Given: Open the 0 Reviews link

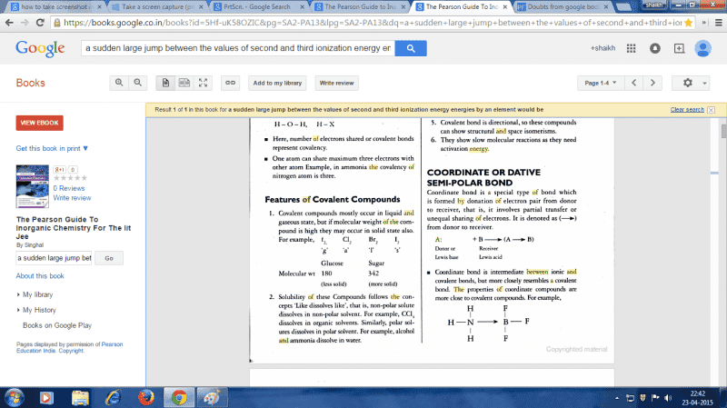Looking at the screenshot, I should point(69,188).
